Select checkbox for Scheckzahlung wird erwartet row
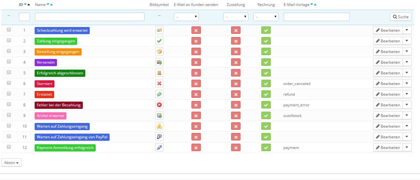 [x=9, y=29]
